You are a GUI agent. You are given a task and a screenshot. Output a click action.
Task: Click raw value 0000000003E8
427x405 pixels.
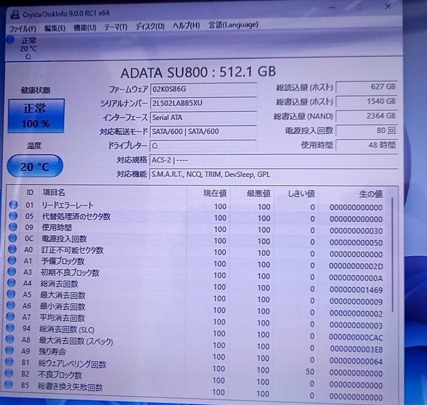click(x=356, y=349)
